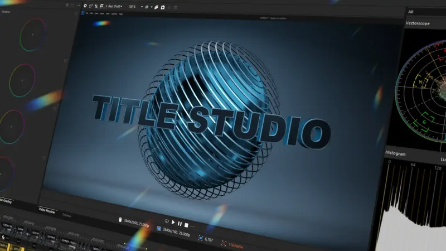Toggle loop playback icon
This screenshot has height=251, width=446.
[x=167, y=221]
